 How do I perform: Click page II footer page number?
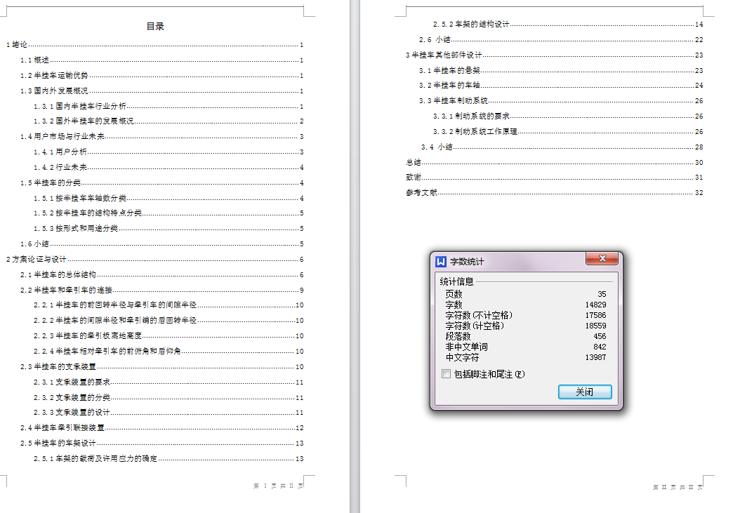[678, 487]
